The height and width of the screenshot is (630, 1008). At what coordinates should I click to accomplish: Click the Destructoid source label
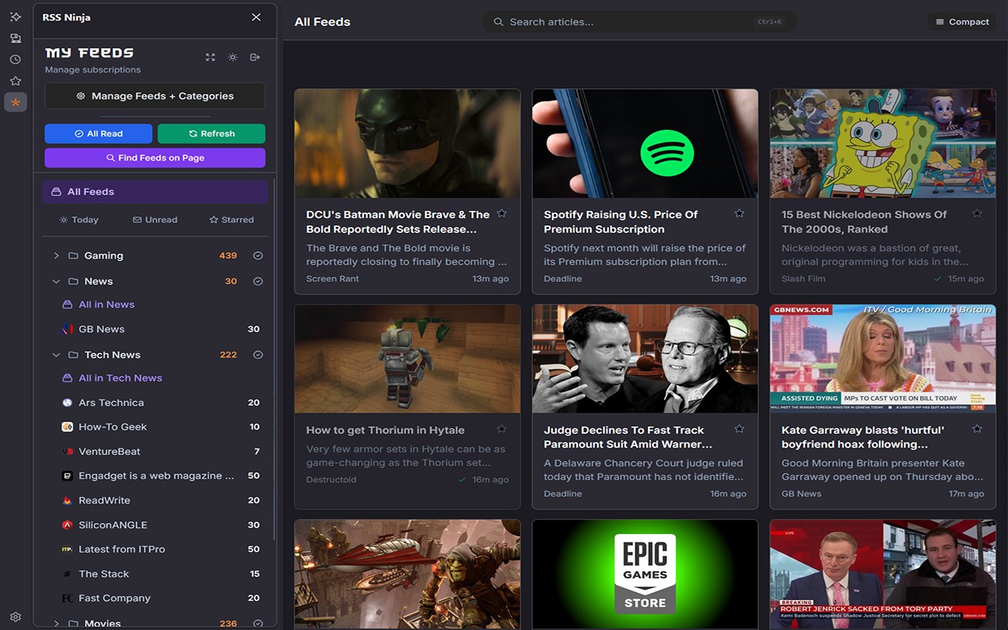point(332,480)
